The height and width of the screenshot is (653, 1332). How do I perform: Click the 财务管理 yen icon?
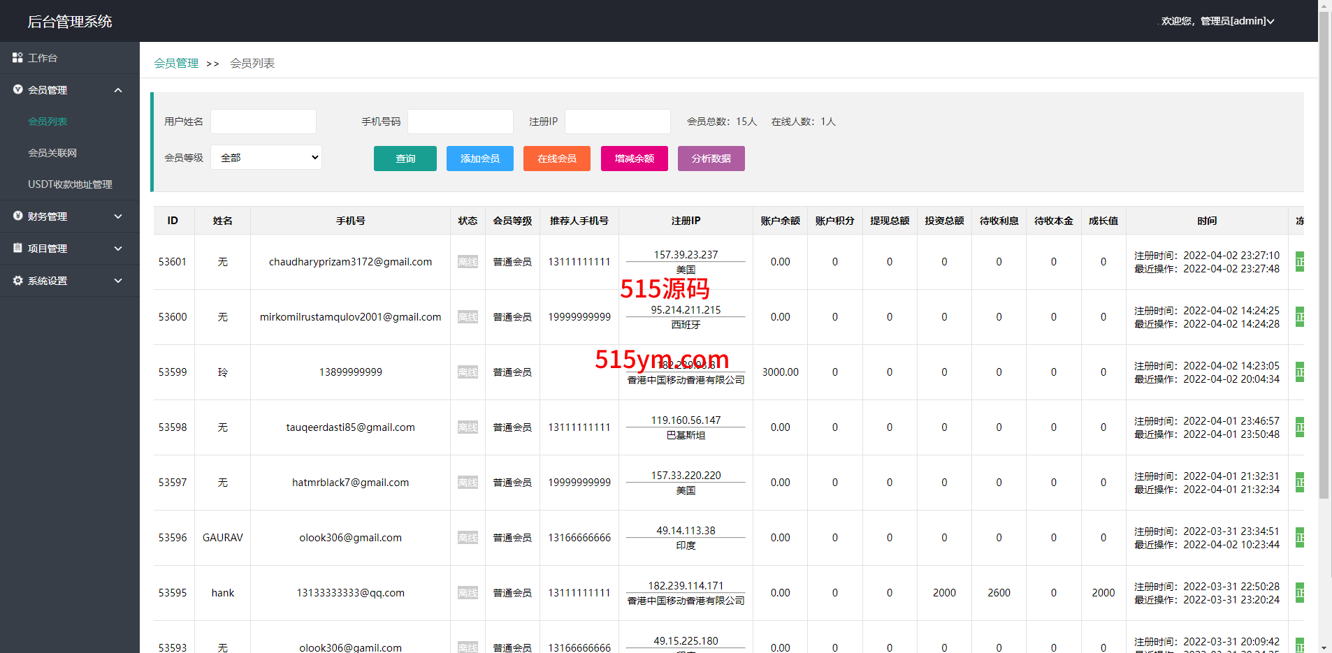pos(17,216)
